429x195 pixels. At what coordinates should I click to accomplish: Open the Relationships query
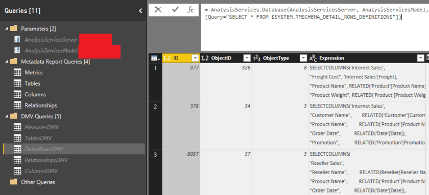(41, 105)
